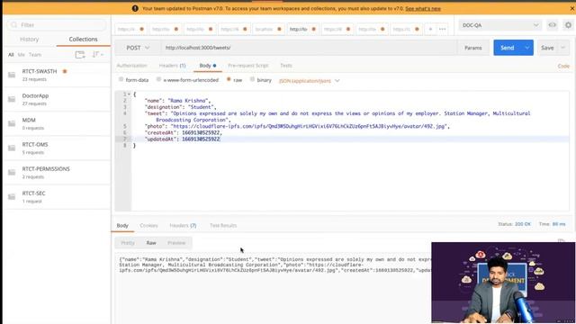Switch response view to Preview

176,243
